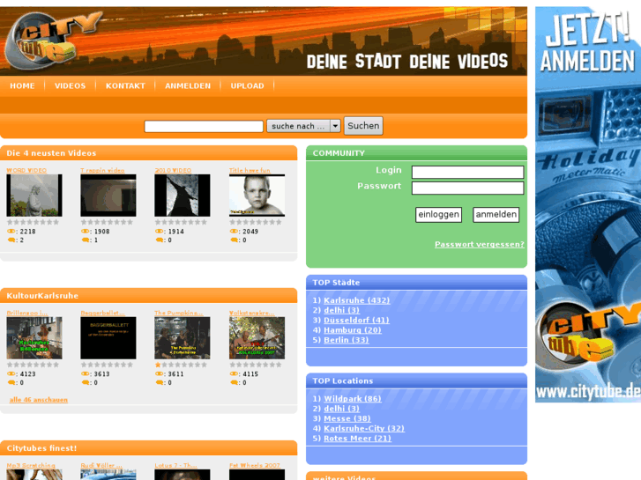This screenshot has height=480, width=641.
Task: Click the views eye icon showing 3613
Action: click(85, 373)
